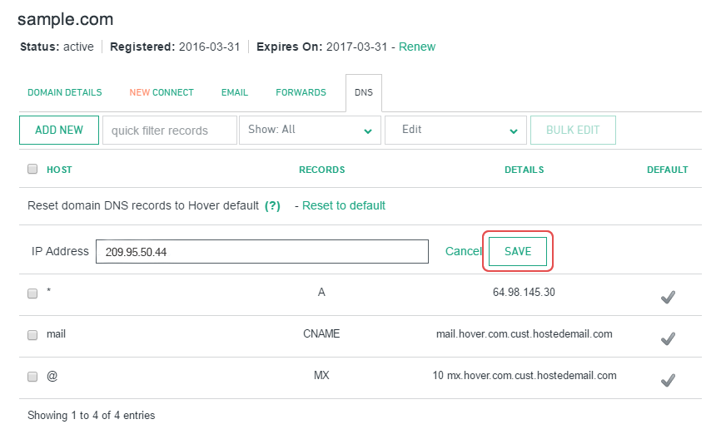This screenshot has height=439, width=721.
Task: Click the IP Address input field
Action: (x=261, y=251)
